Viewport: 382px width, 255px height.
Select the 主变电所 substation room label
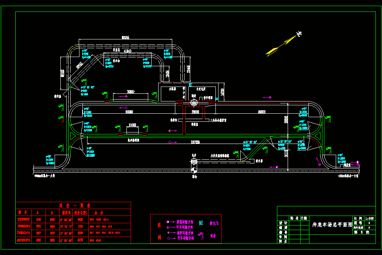tap(201, 89)
